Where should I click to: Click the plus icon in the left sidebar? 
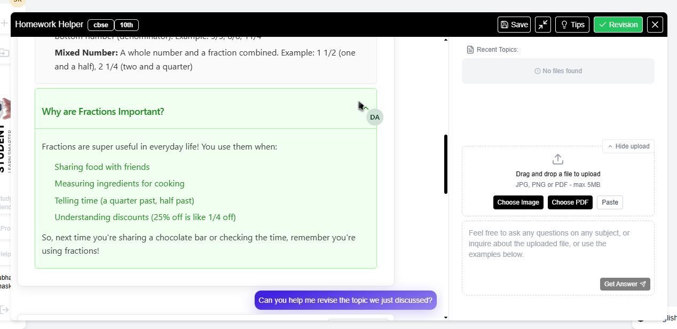tap(4, 23)
